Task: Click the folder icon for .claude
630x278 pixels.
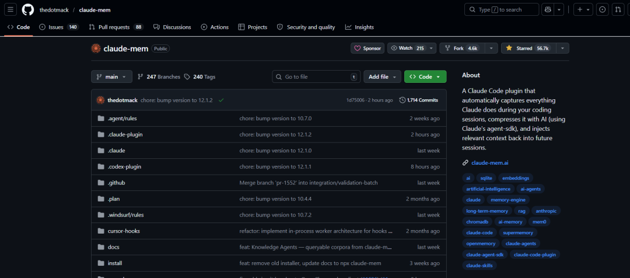Action: (101, 151)
